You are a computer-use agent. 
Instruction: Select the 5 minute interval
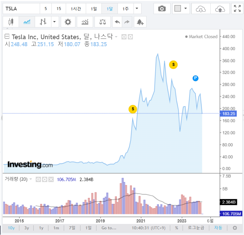46,9
